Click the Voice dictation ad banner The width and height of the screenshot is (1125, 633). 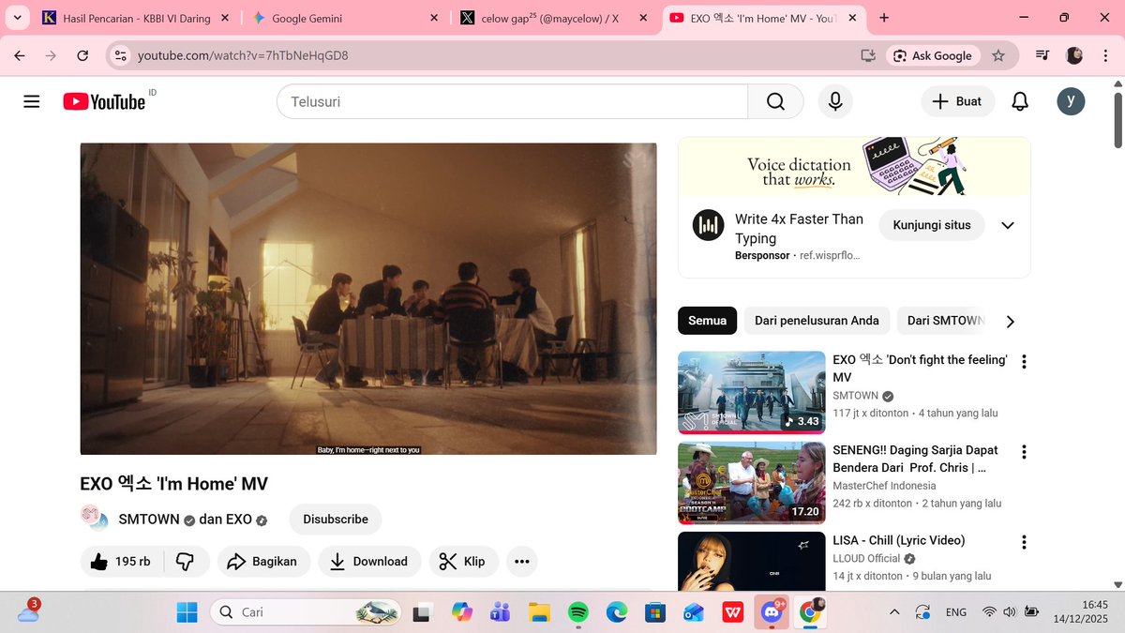854,167
